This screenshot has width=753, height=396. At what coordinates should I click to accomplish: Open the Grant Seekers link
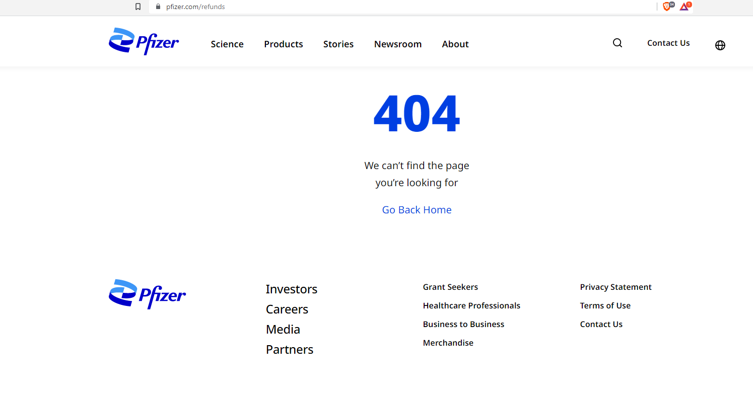[x=450, y=287]
